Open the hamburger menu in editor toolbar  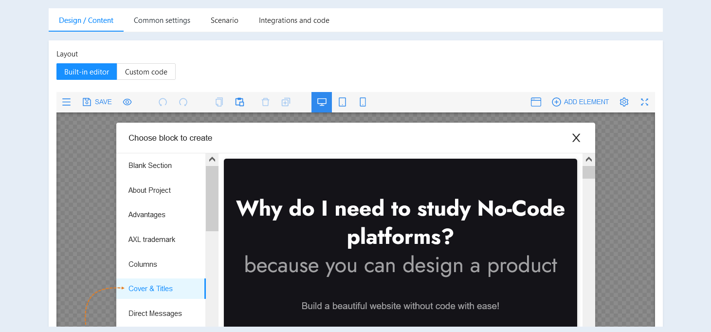pos(67,102)
